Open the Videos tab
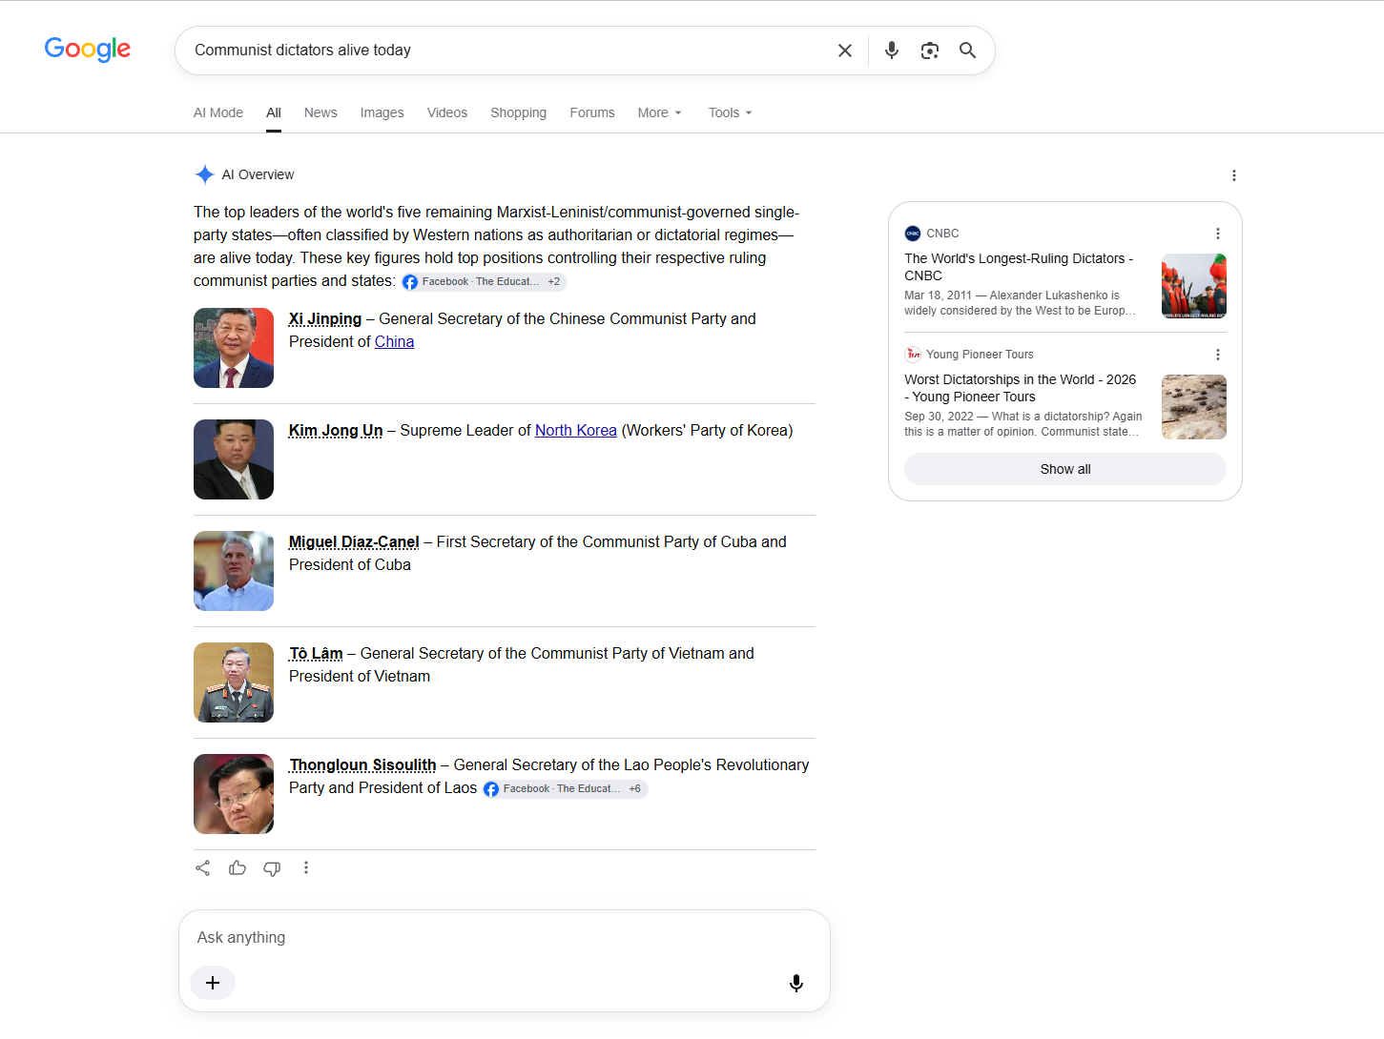Image resolution: width=1384 pixels, height=1039 pixels. [x=447, y=112]
